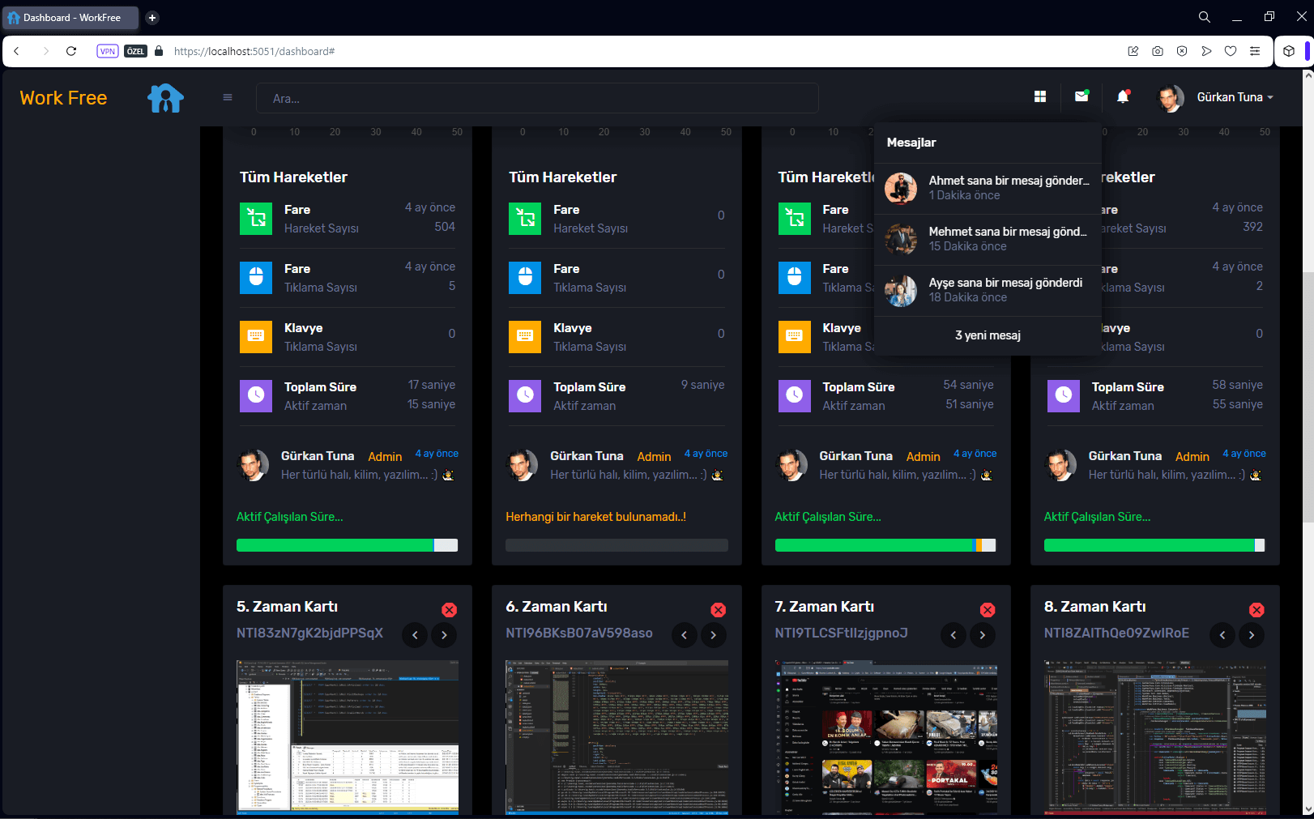Go to next image in 6. Zaman Kartı

coord(713,635)
